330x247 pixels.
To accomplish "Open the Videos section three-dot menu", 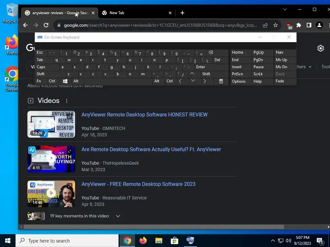I will click(x=67, y=101).
